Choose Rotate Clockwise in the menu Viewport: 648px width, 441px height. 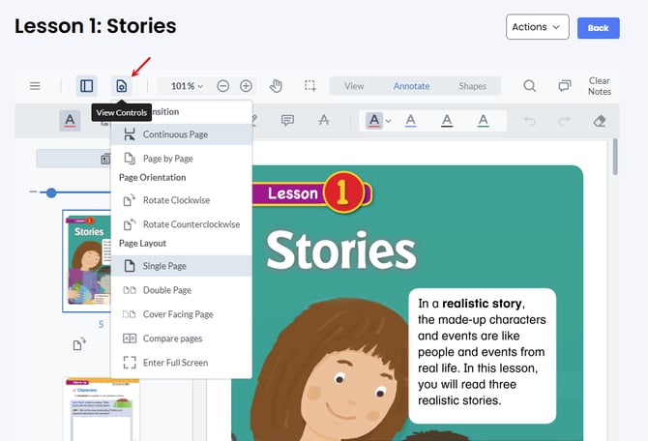coord(176,200)
